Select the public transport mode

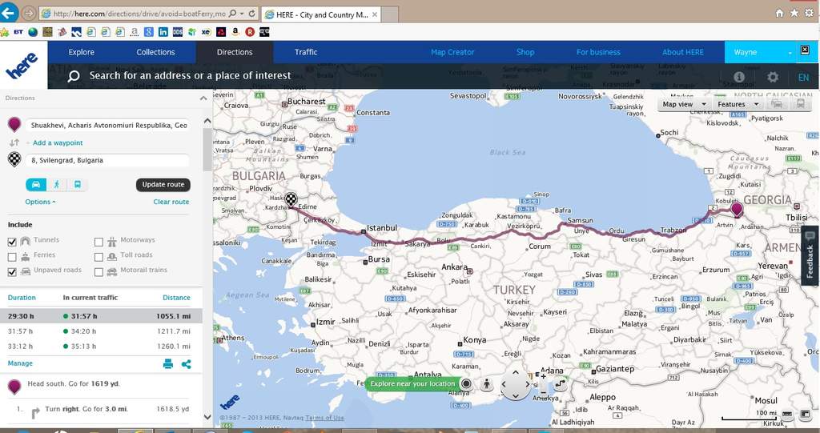[x=78, y=185]
